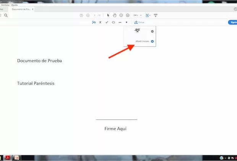Open the Ventana menu
This screenshot has width=237, height=161.
(x=5, y=5)
